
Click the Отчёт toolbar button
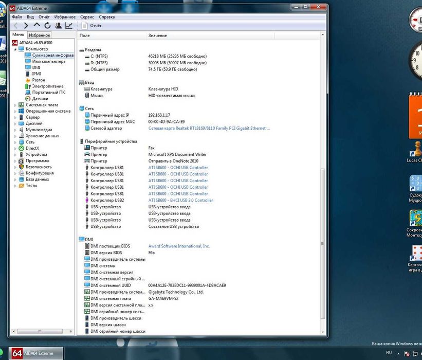[91, 26]
